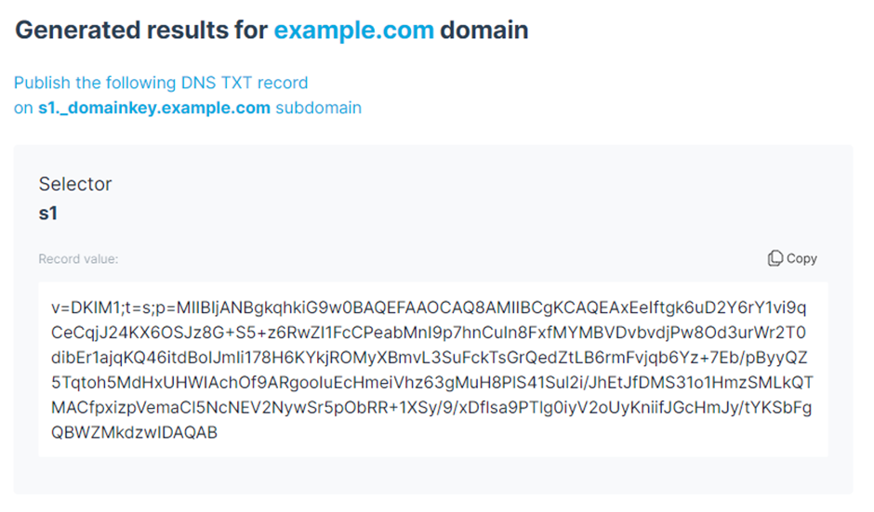Image resolution: width=874 pixels, height=512 pixels.
Task: Click the empty white area below QBWZMkdzwIDAQAB
Action: [x=433, y=449]
